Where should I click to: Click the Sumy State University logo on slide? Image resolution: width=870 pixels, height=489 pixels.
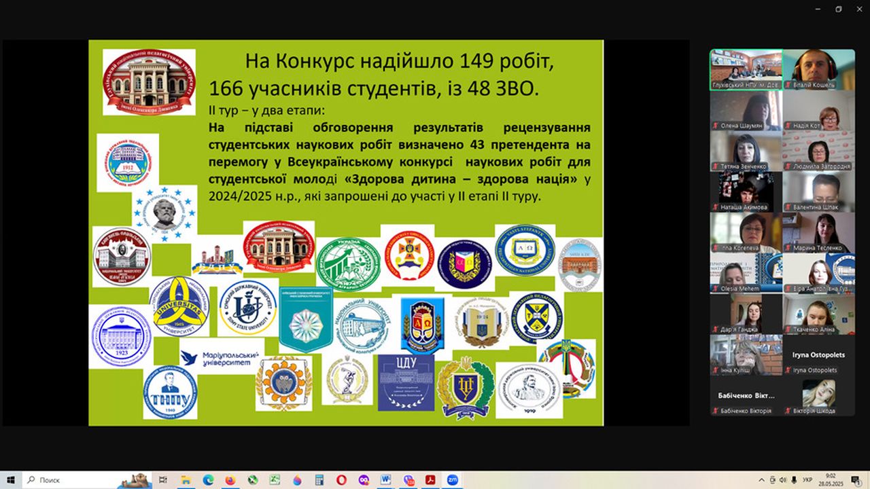click(x=248, y=309)
